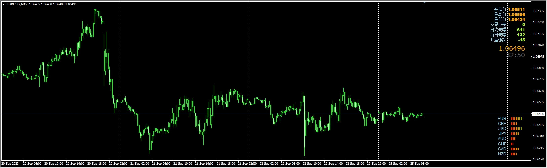
Task: Click the 最高价 value 1.06556
Action: pos(516,15)
